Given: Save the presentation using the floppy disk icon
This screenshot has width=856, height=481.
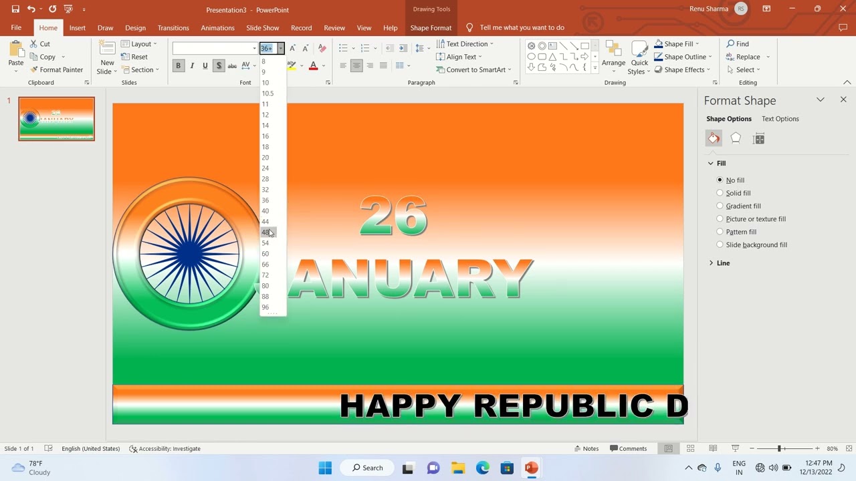Looking at the screenshot, I should coord(15,9).
